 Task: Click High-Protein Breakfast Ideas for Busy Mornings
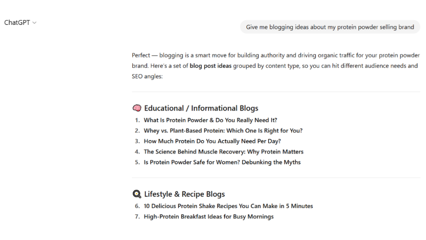[209, 216]
